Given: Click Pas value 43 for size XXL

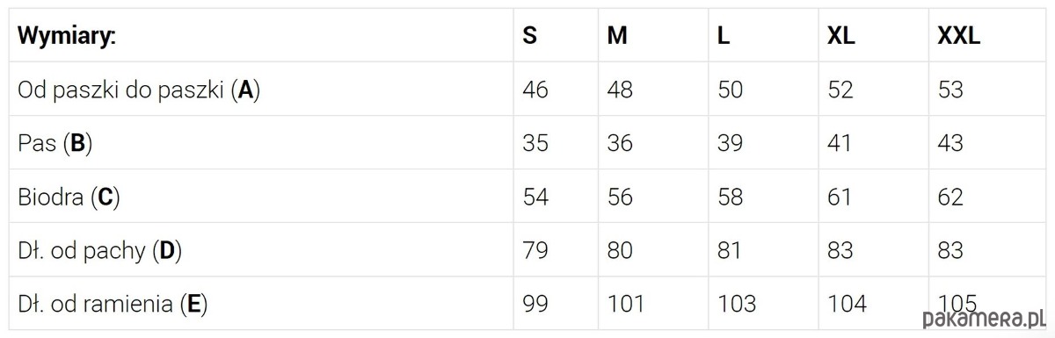Looking at the screenshot, I should 950,143.
